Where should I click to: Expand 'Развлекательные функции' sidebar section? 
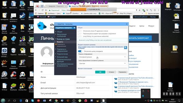click(x=64, y=60)
